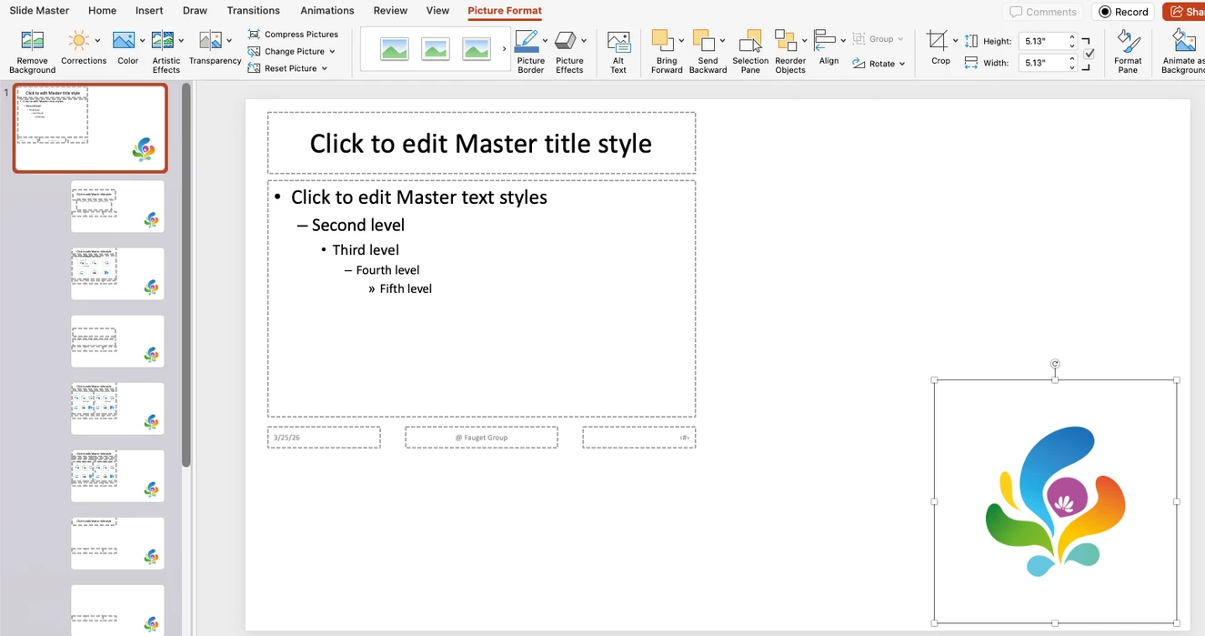Screen dimensions: 1205x636
Task: Open the Comments panel
Action: (1042, 12)
